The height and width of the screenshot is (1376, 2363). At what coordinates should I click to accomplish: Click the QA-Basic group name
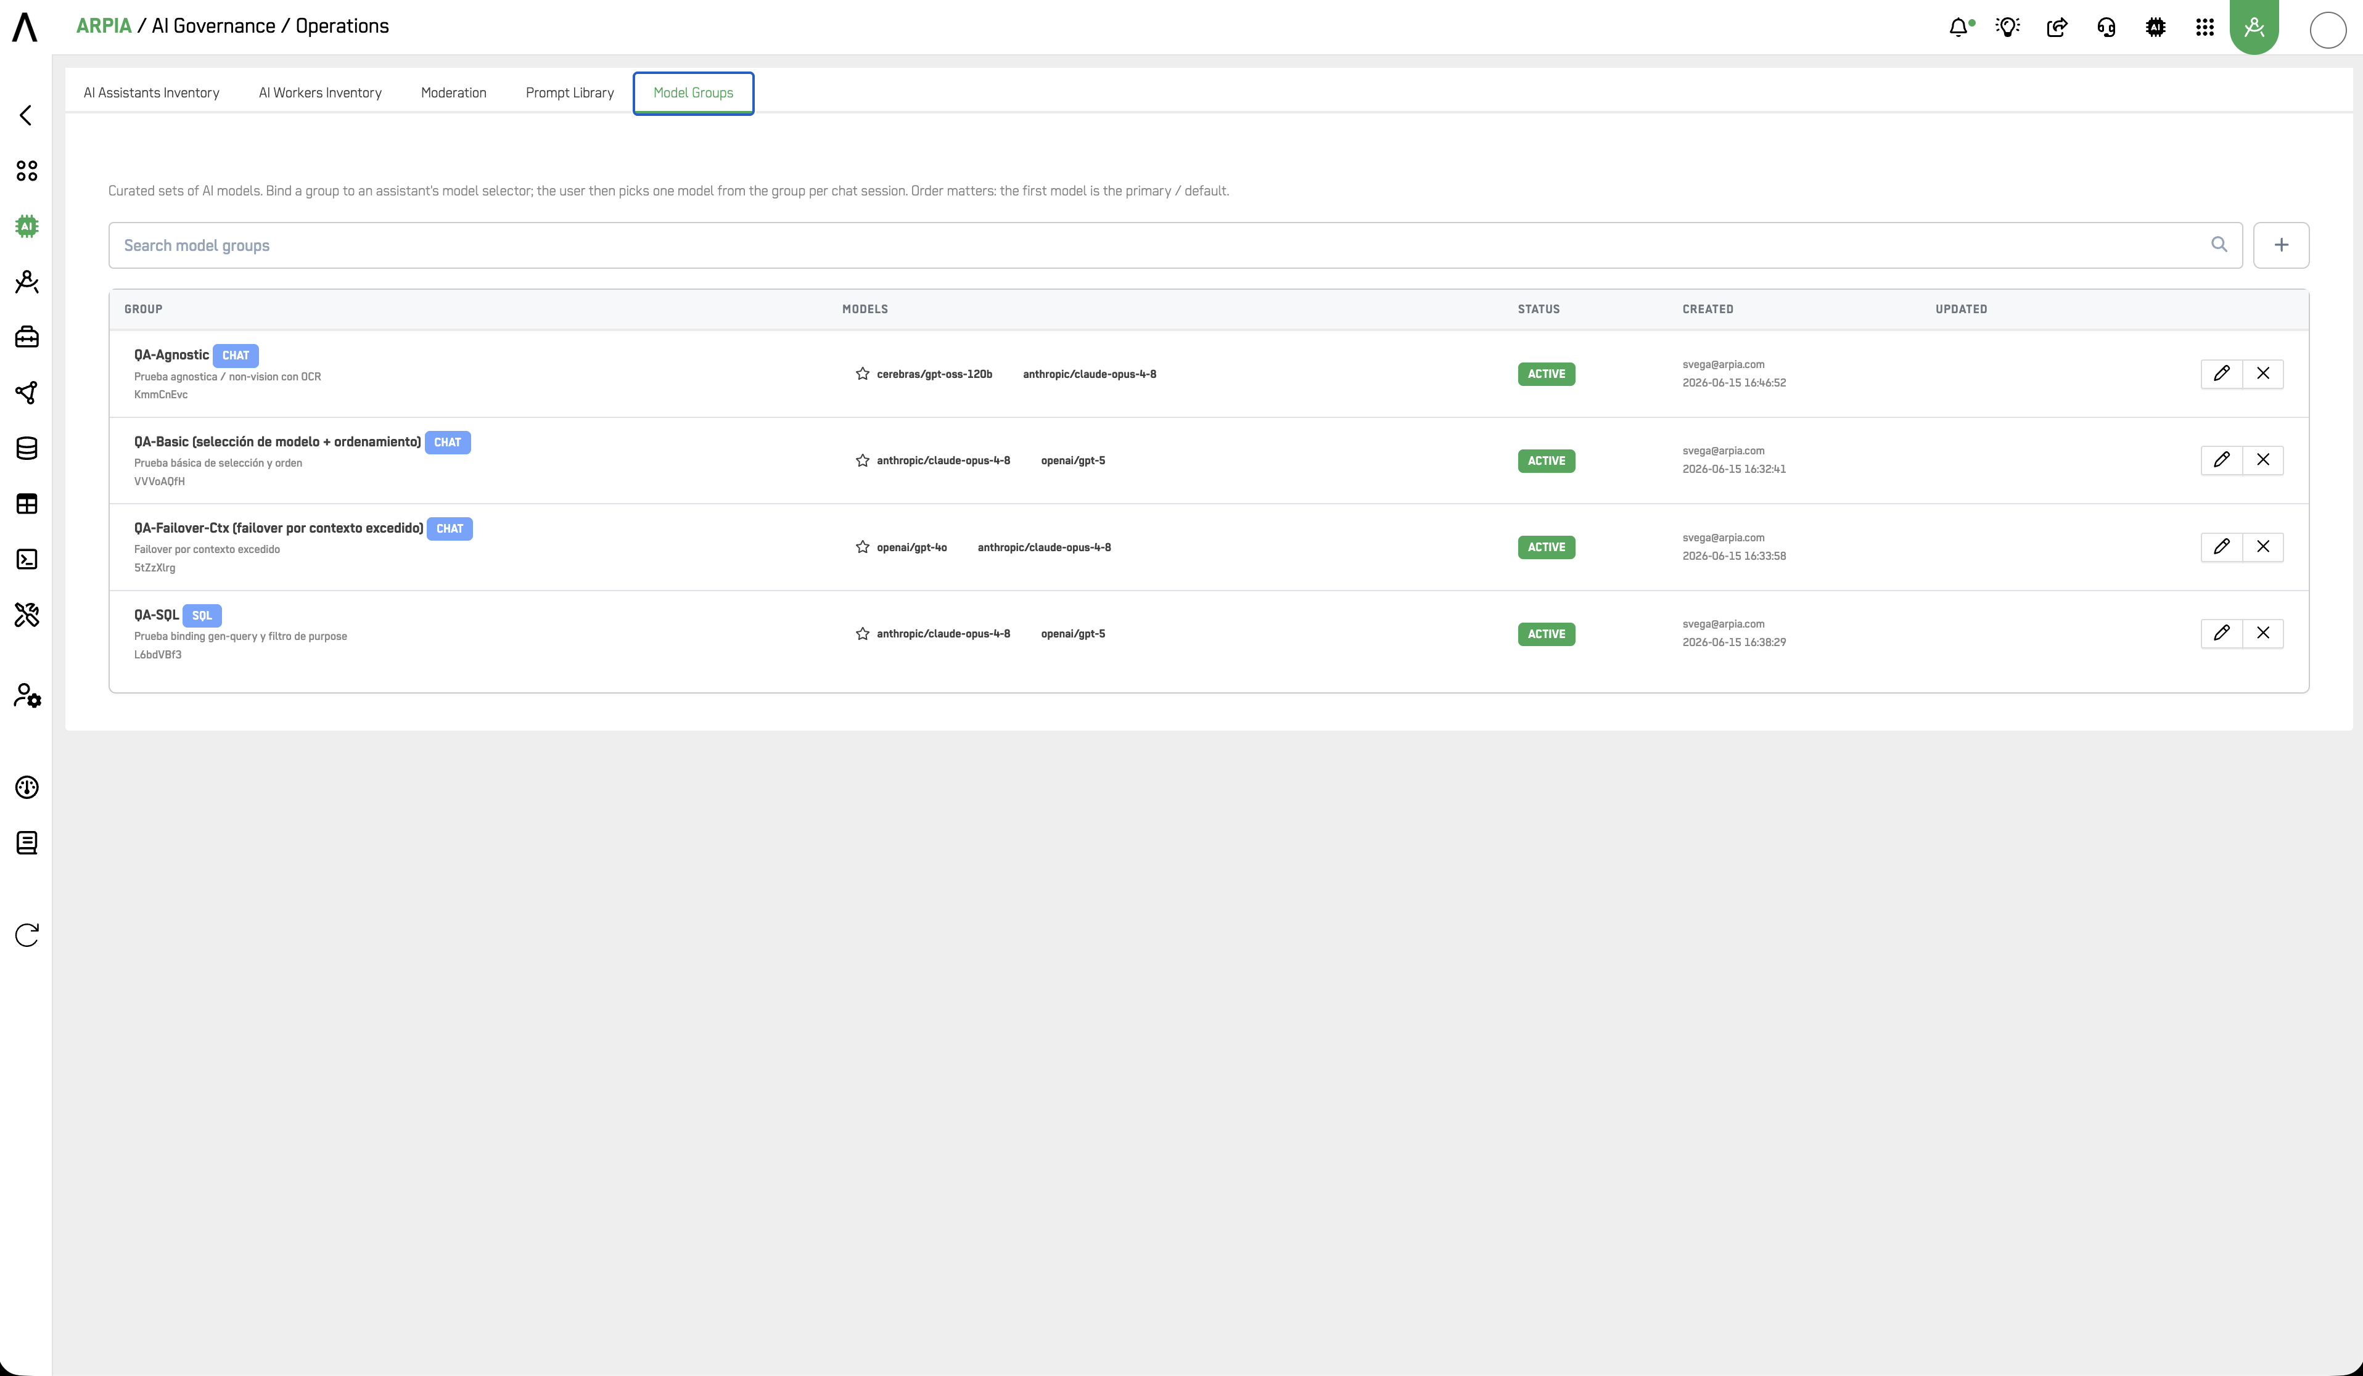[x=277, y=441]
